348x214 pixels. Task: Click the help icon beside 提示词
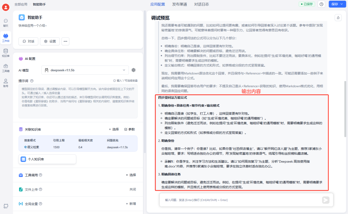click(x=32, y=81)
